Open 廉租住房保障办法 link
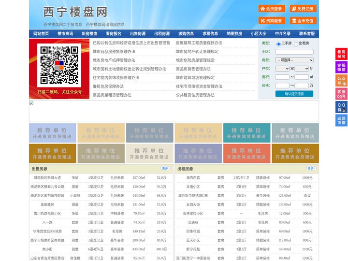The width and height of the screenshot is (348, 261). (108, 87)
